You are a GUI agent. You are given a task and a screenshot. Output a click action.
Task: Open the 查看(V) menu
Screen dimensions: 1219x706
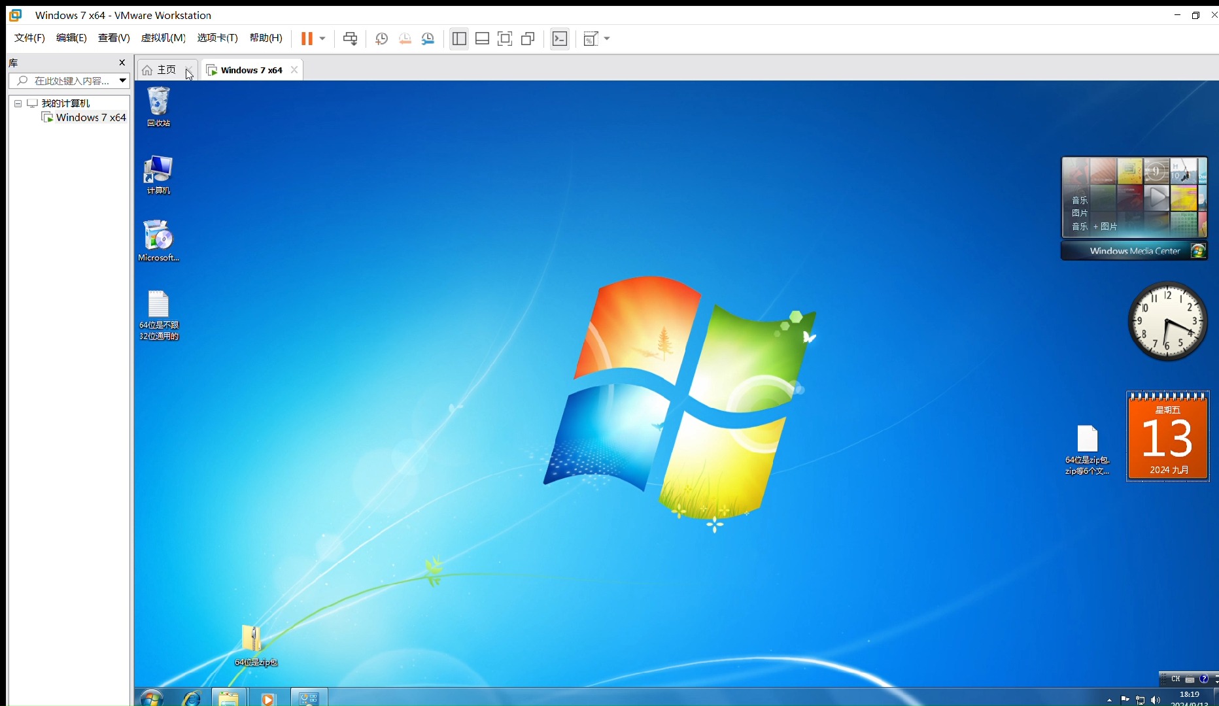(x=114, y=38)
